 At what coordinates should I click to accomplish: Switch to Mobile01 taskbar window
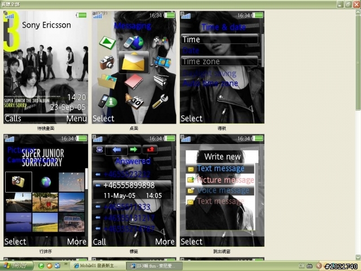(97, 266)
